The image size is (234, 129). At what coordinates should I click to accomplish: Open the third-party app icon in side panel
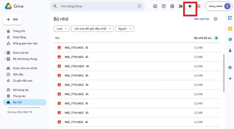[x=230, y=68]
